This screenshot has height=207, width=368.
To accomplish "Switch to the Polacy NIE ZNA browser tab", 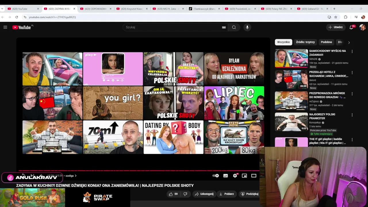I will point(277,9).
